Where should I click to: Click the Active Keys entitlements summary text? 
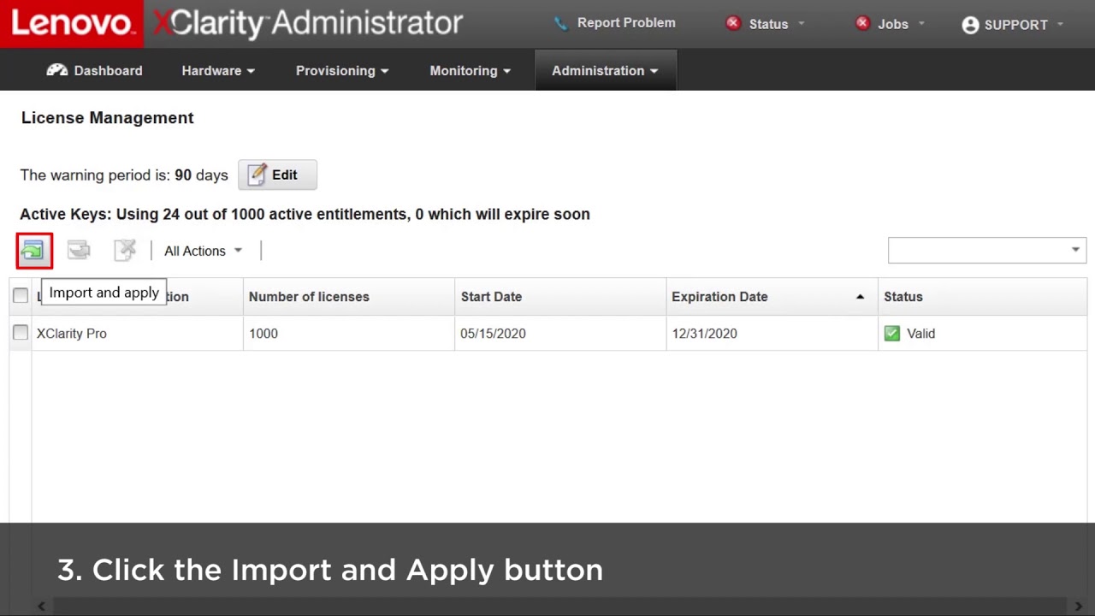click(305, 214)
